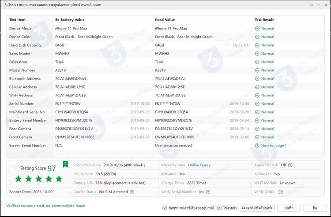
Task: Click the production date '2019/10/06 (40th Week)'
Action: click(x=124, y=165)
